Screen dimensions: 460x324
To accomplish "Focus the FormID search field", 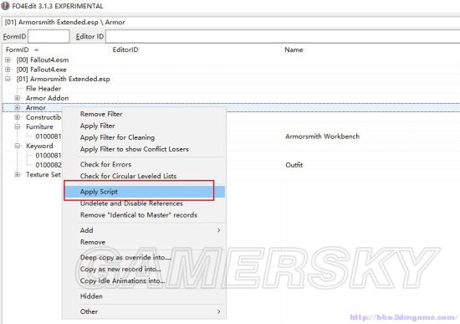I will point(49,37).
